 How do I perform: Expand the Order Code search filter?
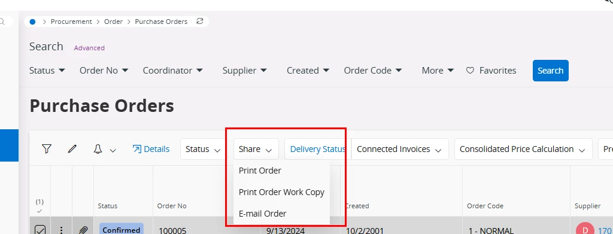pos(373,71)
